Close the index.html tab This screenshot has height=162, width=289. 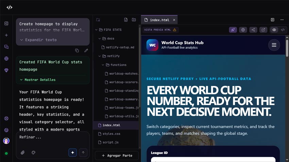click(174, 20)
